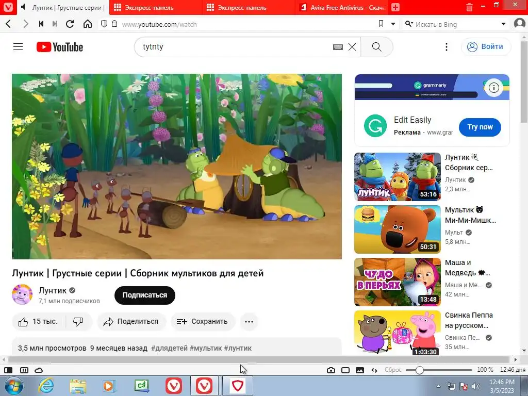Open the shield tracker blocker icon

click(x=104, y=24)
